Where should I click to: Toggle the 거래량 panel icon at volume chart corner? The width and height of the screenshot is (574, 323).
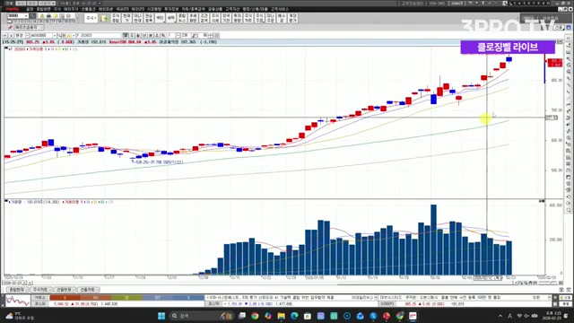[x=6, y=201]
